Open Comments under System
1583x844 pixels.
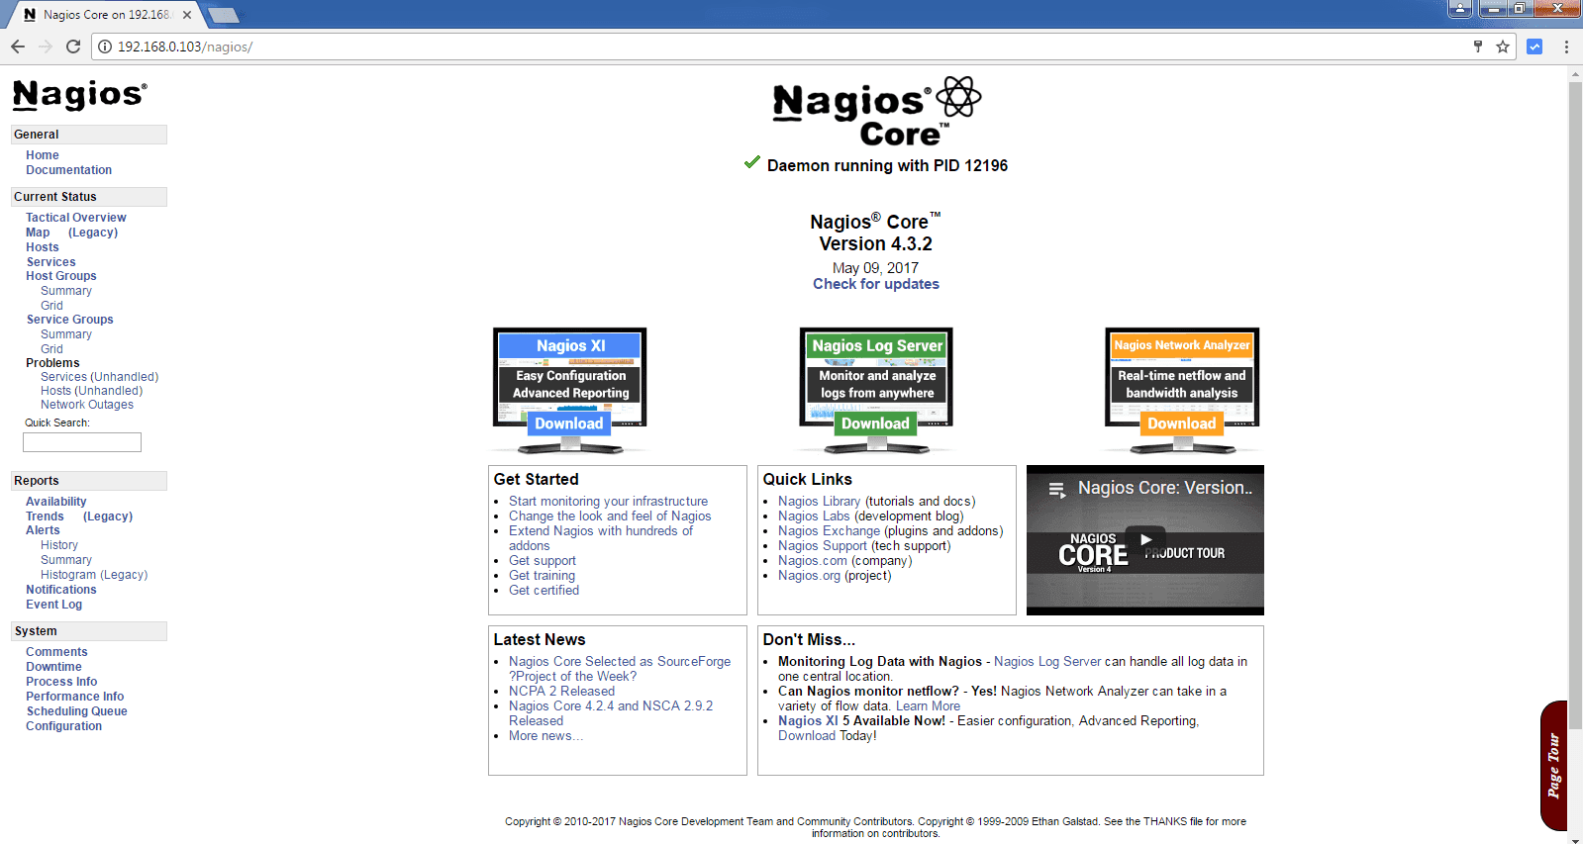coord(56,652)
